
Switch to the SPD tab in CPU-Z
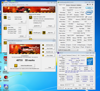click(79, 55)
